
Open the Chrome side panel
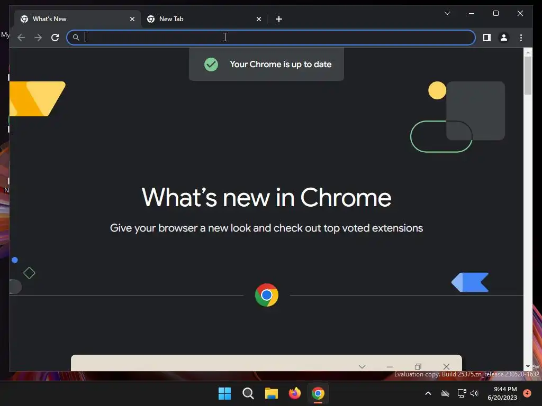[487, 38]
